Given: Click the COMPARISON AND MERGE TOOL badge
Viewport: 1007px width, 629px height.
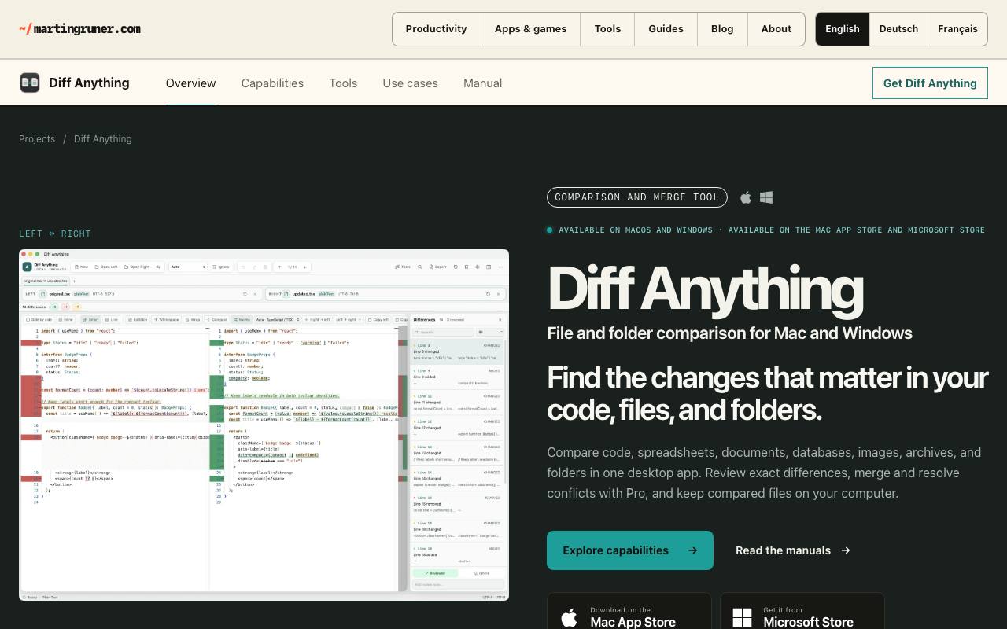Looking at the screenshot, I should pyautogui.click(x=637, y=197).
